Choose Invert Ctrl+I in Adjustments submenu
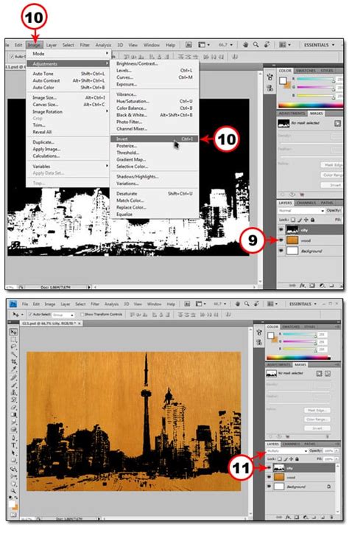 [155, 139]
